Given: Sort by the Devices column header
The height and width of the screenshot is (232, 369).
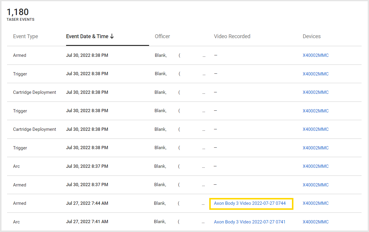Looking at the screenshot, I should point(312,36).
